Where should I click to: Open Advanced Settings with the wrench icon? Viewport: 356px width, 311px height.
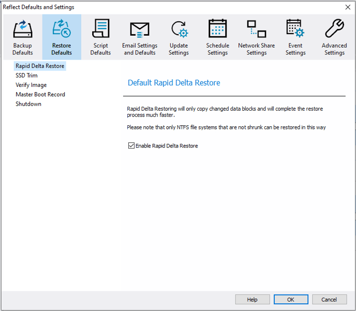coord(334,37)
